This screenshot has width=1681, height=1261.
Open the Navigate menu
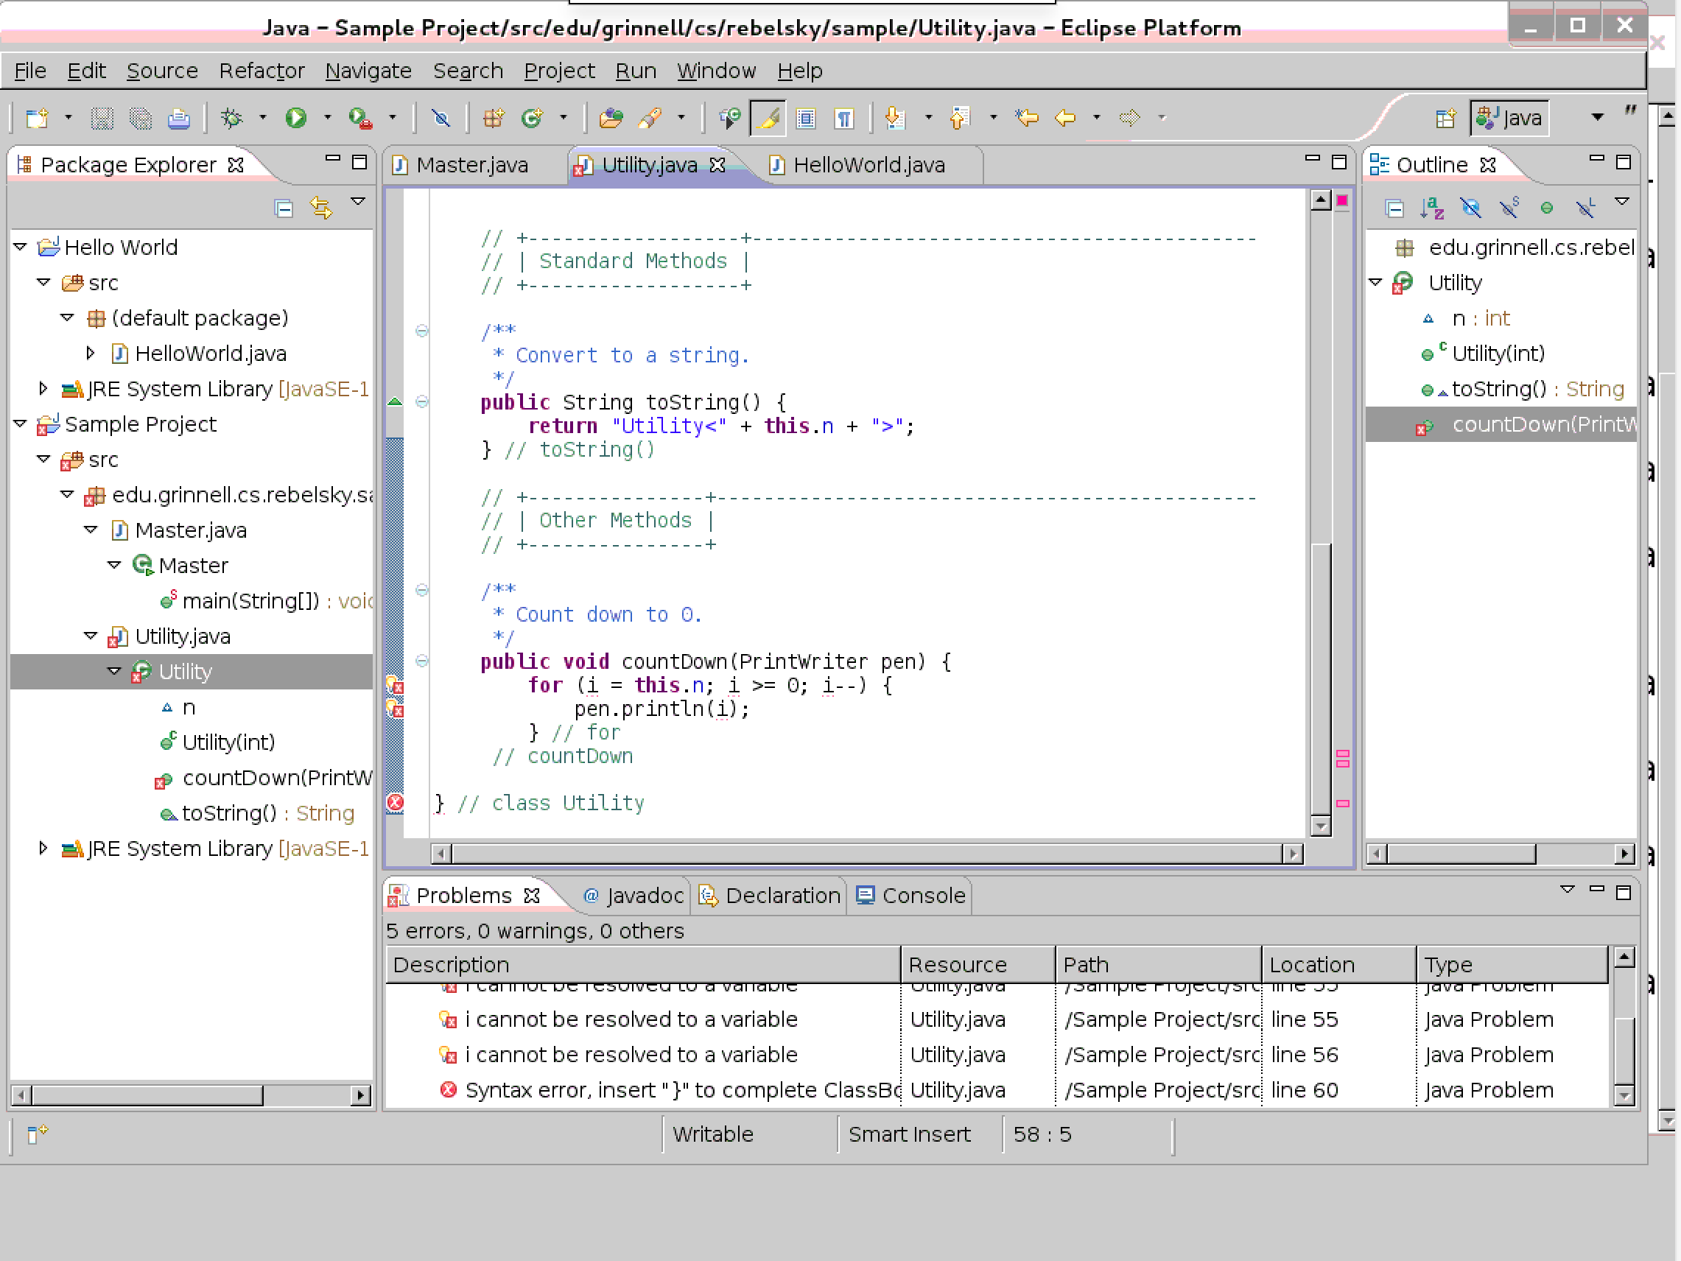pos(368,71)
